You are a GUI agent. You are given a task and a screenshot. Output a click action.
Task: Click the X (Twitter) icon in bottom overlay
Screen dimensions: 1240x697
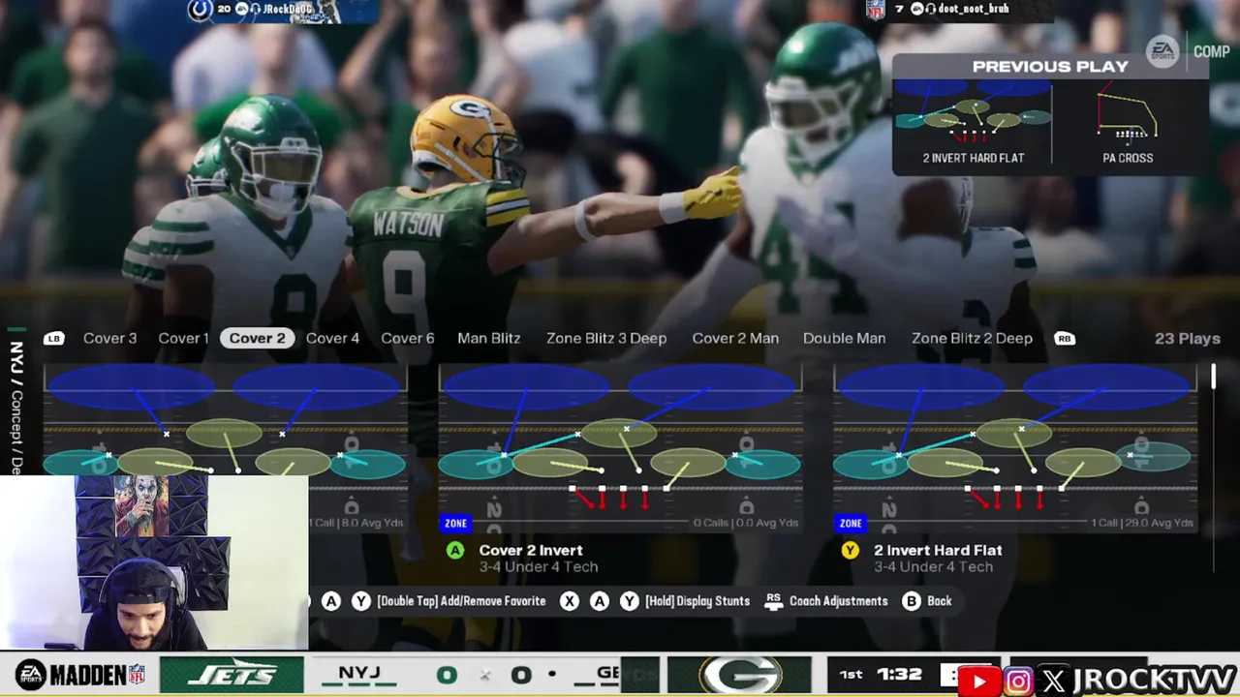[x=1053, y=682]
